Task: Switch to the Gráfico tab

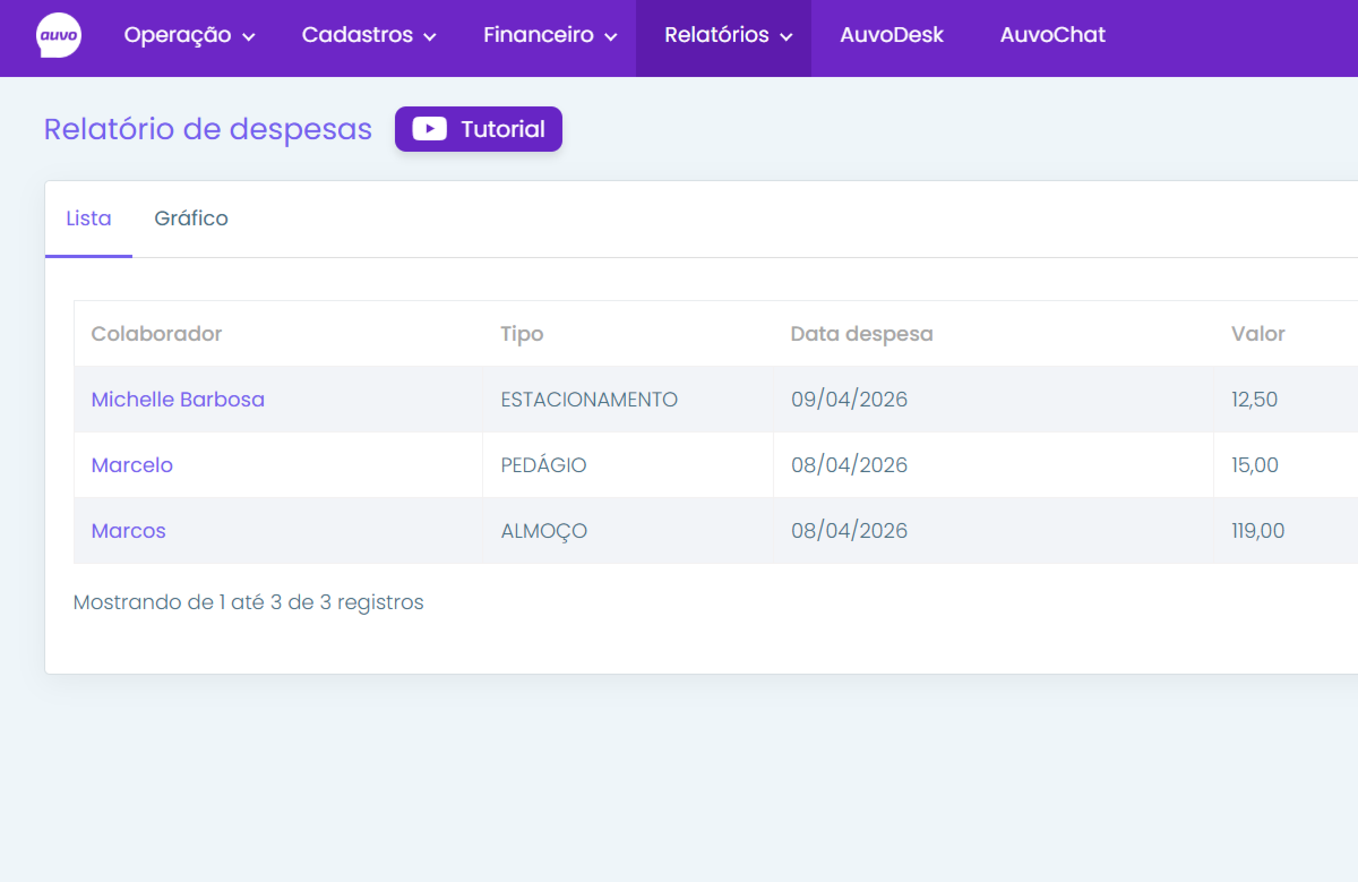Action: (191, 219)
